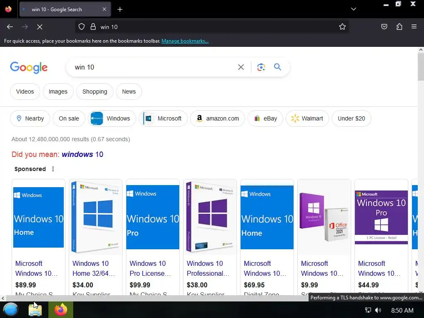List all tabs dropdown arrow
424x318 pixels.
[354, 9]
